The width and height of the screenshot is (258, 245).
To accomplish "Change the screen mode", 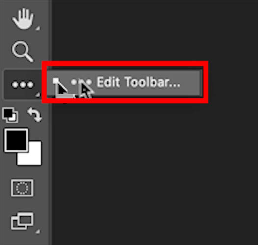I will tap(22, 221).
